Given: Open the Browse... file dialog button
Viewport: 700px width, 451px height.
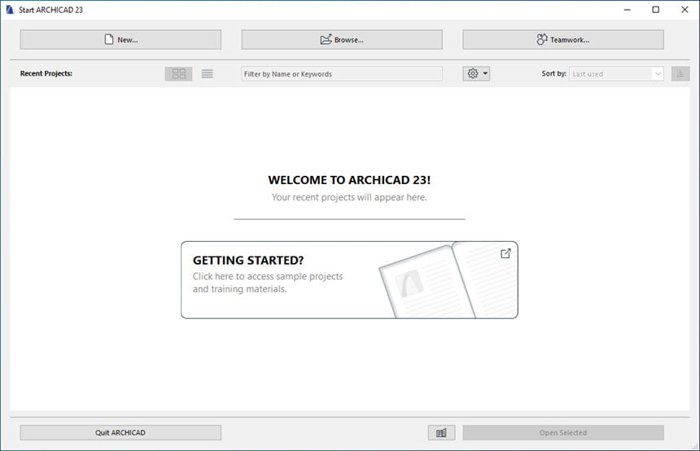Looking at the screenshot, I should [342, 40].
